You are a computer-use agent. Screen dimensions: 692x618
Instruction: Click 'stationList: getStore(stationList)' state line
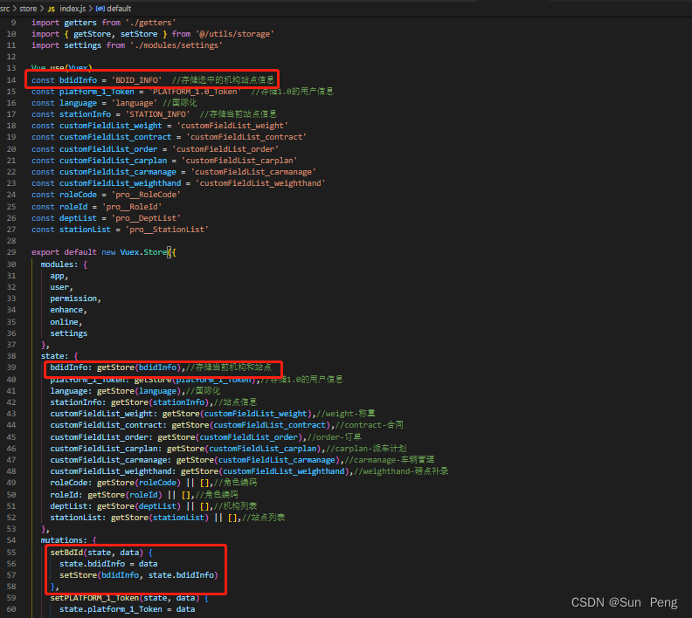click(129, 518)
